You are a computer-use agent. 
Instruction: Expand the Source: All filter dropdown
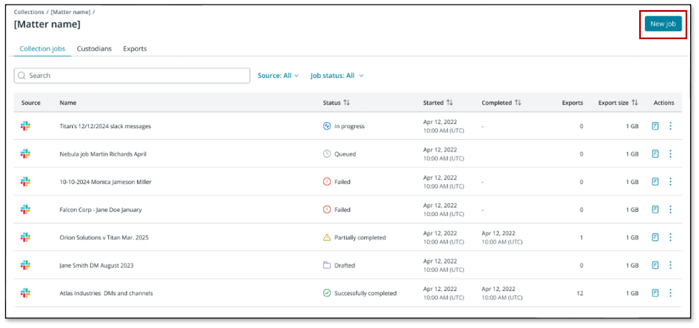click(278, 76)
